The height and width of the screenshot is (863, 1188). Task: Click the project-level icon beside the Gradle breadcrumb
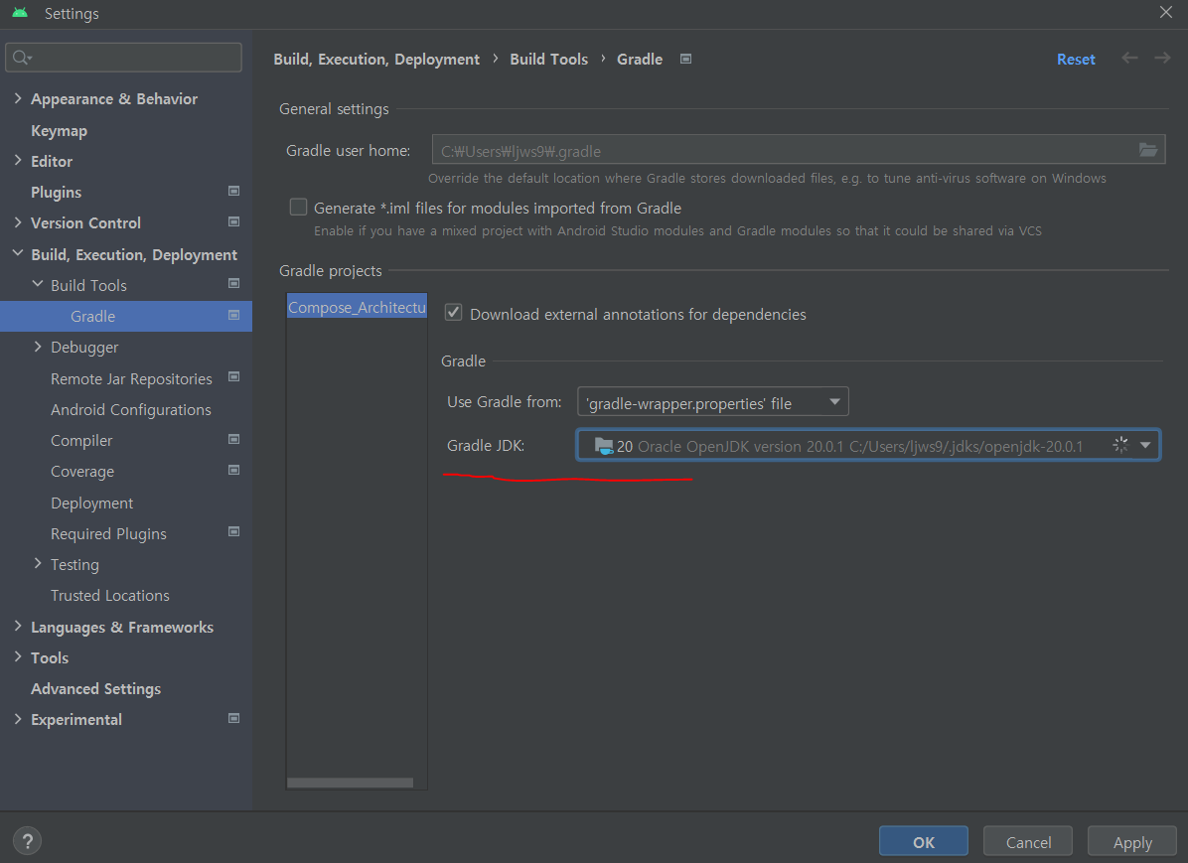(685, 60)
